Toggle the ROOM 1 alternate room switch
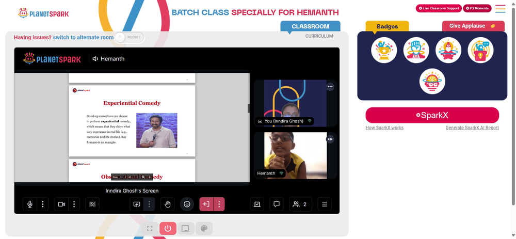 pyautogui.click(x=129, y=37)
